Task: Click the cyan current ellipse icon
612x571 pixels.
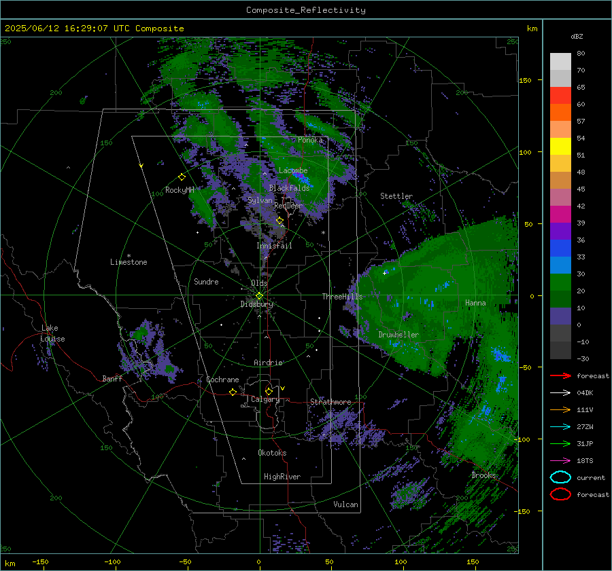Action: 560,477
